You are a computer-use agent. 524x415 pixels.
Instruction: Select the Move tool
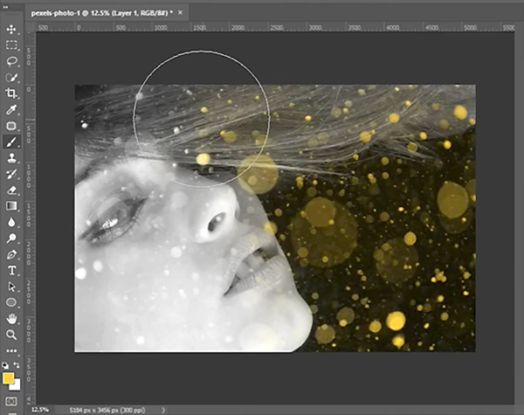click(11, 29)
